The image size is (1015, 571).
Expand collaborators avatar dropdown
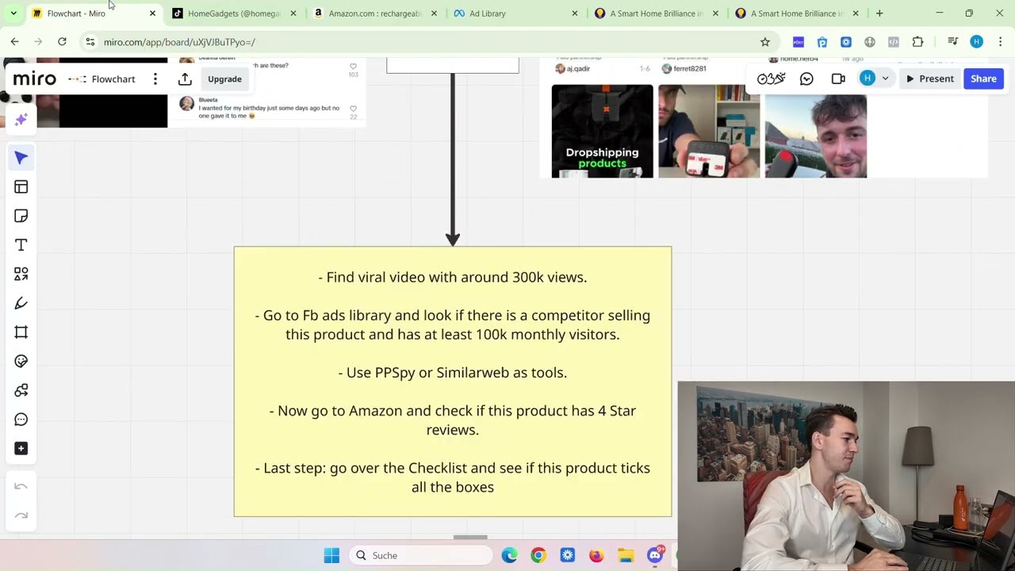pos(885,79)
